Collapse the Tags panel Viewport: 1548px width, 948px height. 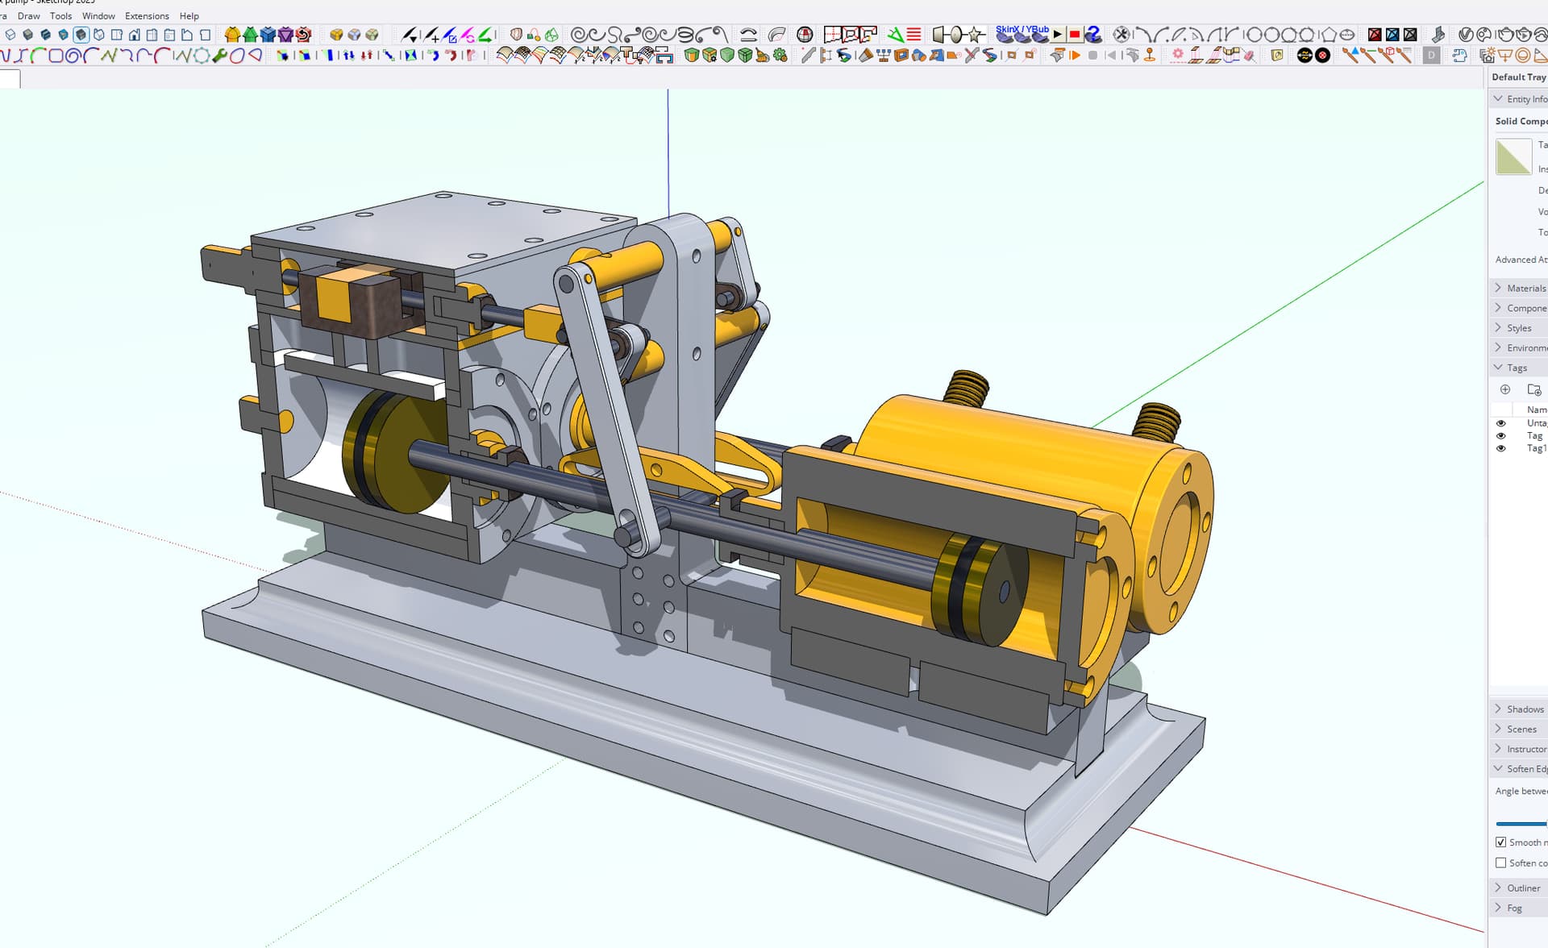click(x=1516, y=368)
